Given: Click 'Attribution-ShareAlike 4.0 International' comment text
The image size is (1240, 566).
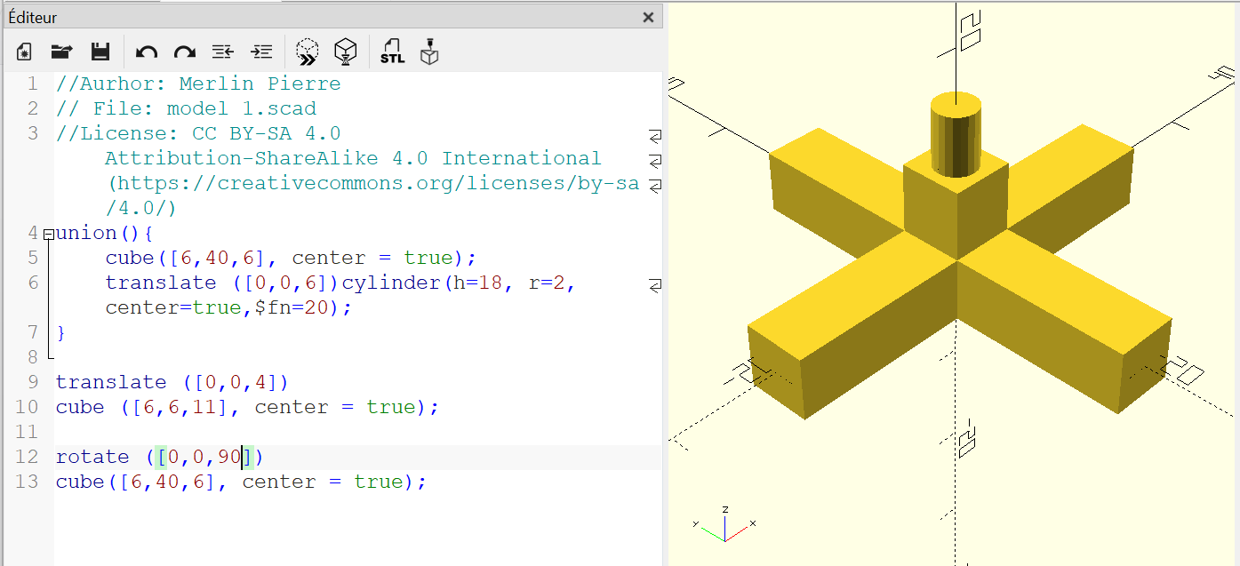Looking at the screenshot, I should point(353,158).
